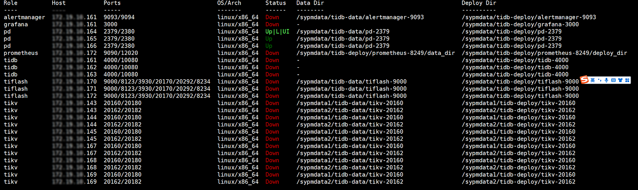Toggle the punctuation mode icon in the IME bar
638x190 pixels.
tap(600, 80)
